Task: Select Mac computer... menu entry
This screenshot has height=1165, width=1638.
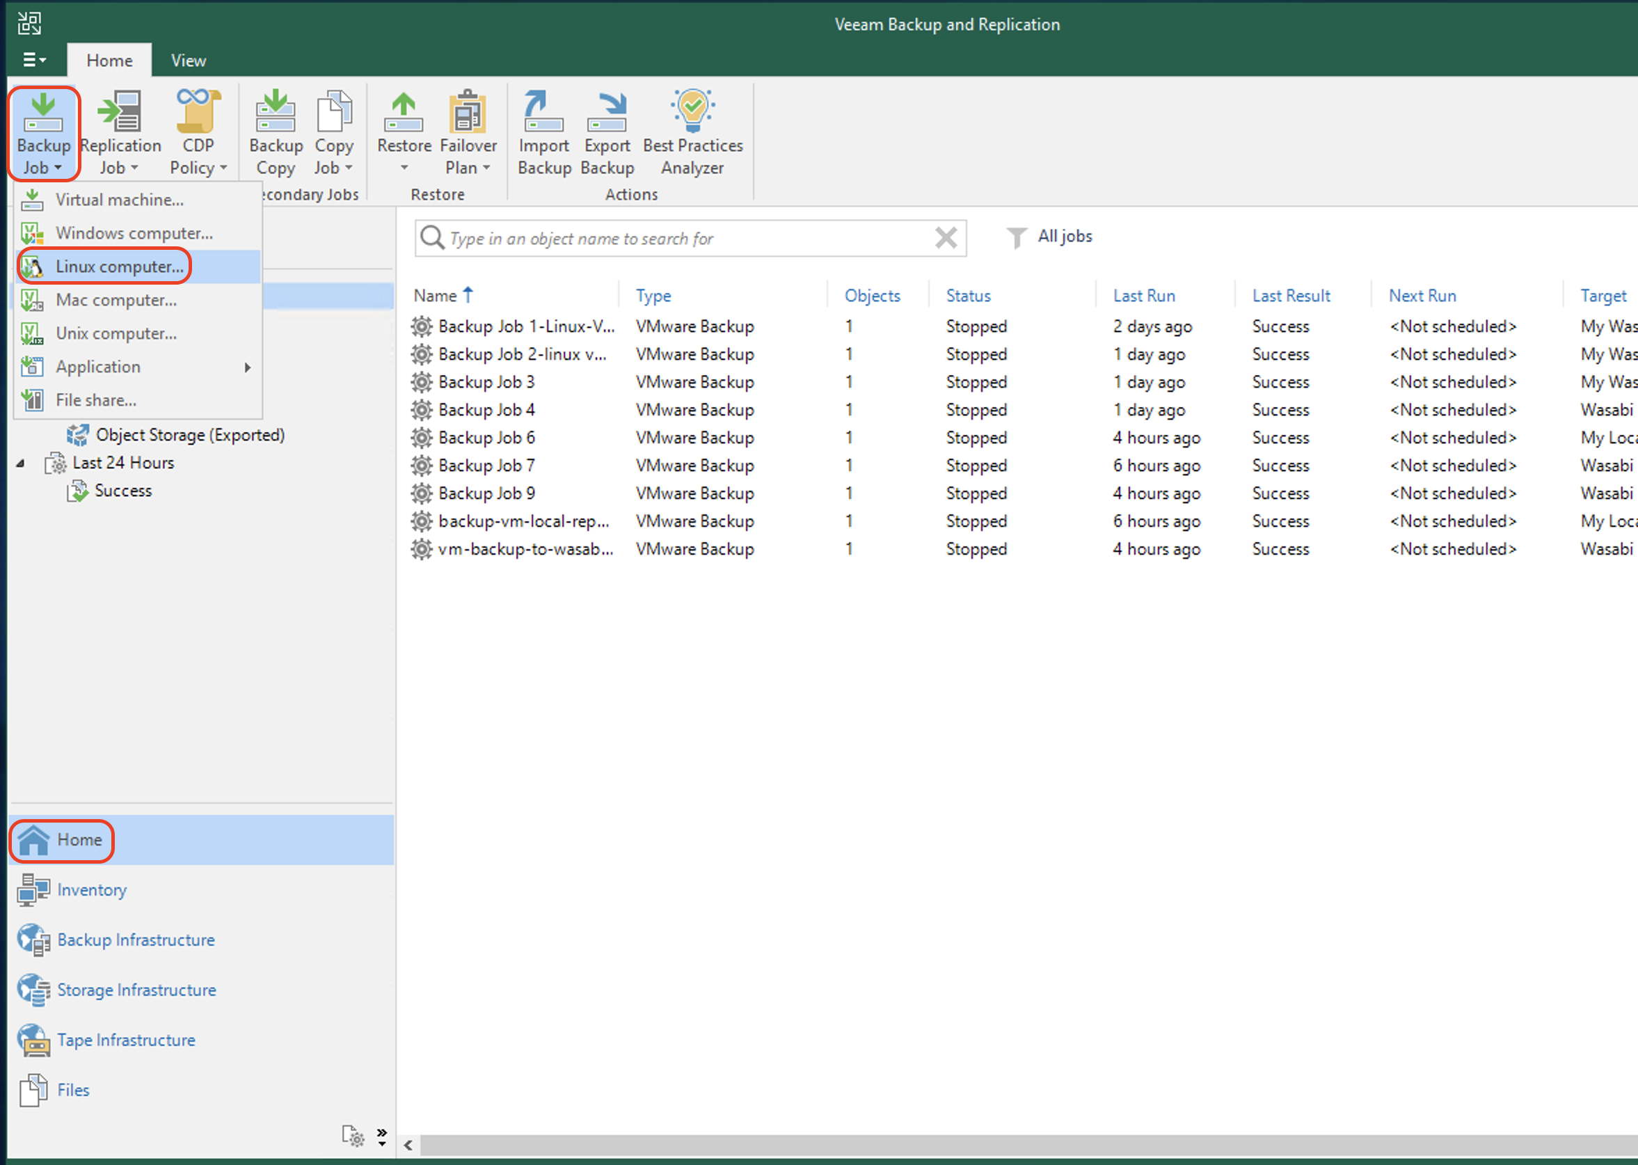Action: pos(138,300)
